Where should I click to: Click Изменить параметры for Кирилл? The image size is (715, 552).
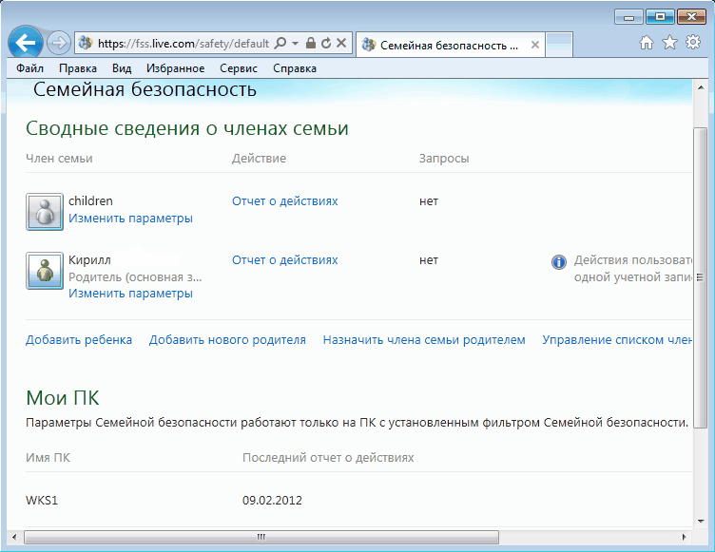coord(130,293)
